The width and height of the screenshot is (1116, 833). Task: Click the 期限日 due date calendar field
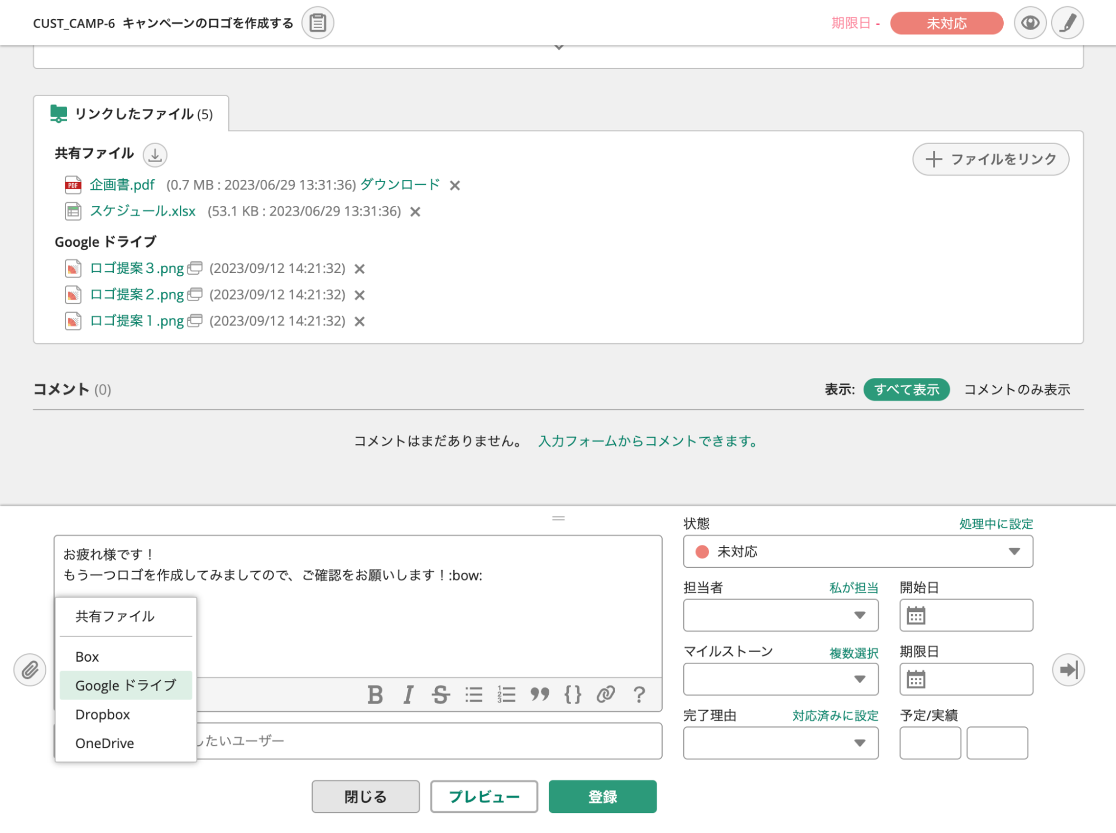click(x=966, y=679)
